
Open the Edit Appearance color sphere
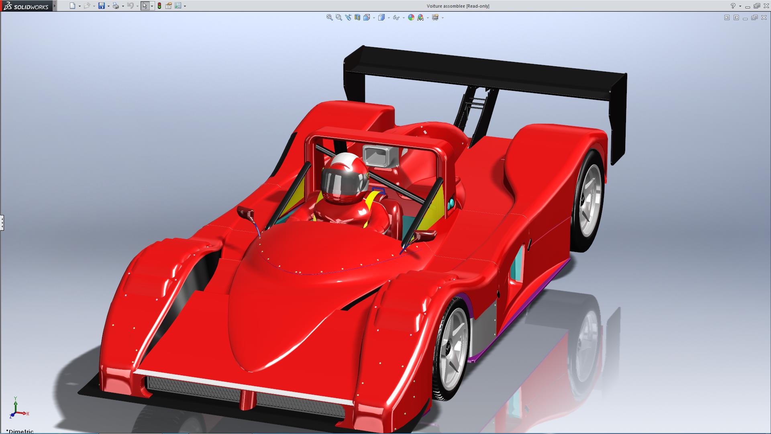[x=411, y=17]
